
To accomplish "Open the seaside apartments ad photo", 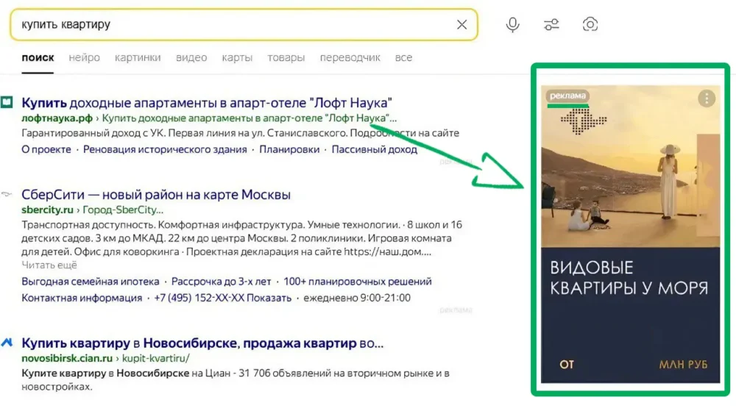I will click(631, 166).
